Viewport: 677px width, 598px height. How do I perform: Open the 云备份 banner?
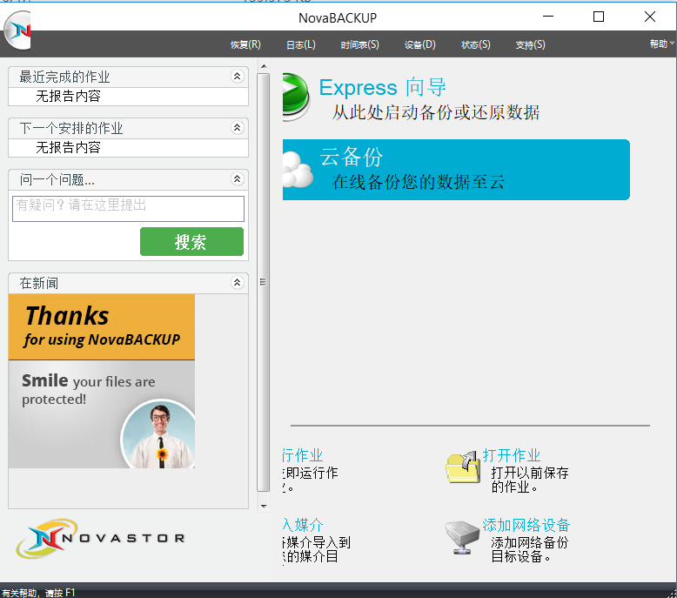coord(456,170)
